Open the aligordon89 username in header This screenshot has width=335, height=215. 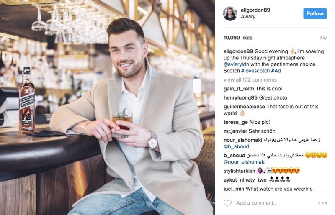pos(255,10)
